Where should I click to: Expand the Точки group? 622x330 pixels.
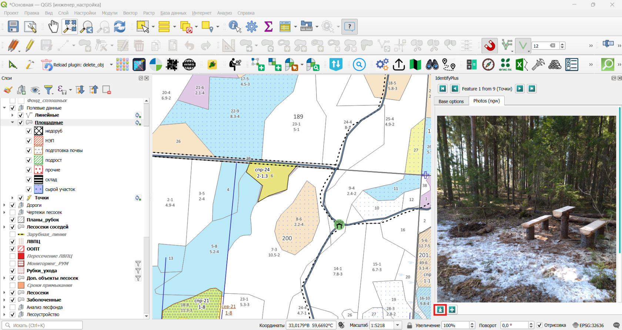coord(12,198)
